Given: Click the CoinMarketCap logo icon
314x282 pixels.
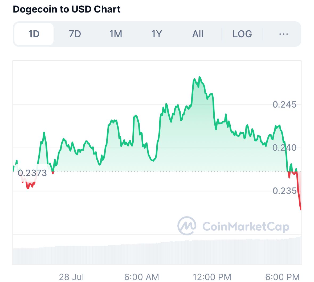Looking at the screenshot, I should [187, 226].
